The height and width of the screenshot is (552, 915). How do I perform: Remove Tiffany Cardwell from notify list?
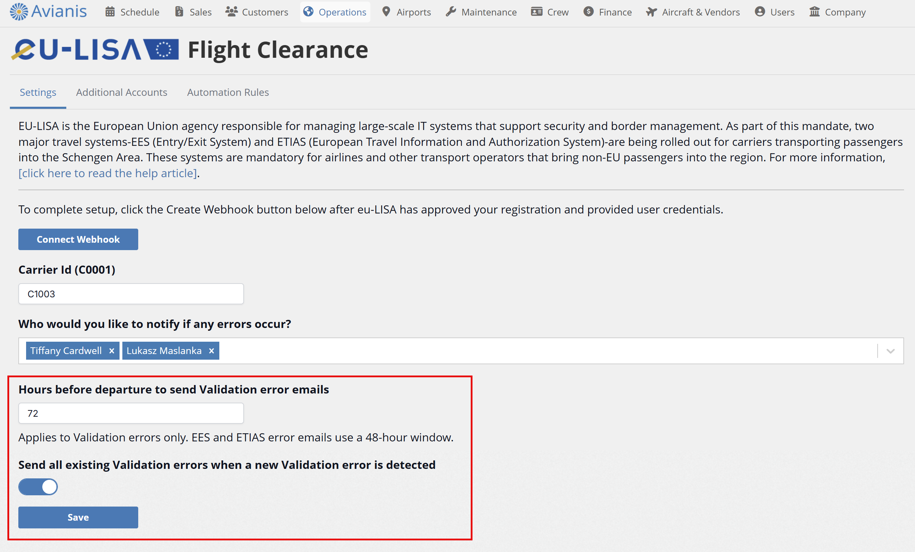pos(111,351)
